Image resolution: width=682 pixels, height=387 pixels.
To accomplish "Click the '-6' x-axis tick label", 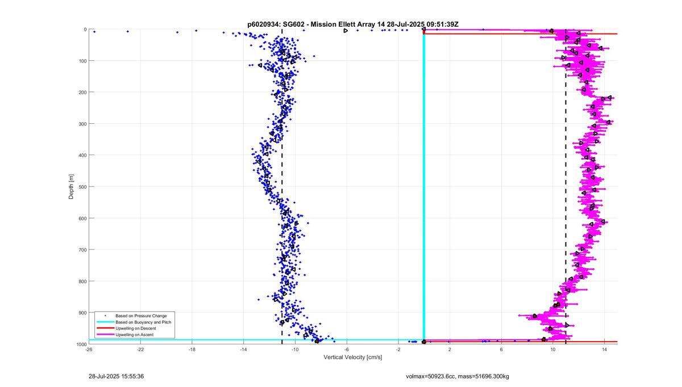I will [x=347, y=350].
